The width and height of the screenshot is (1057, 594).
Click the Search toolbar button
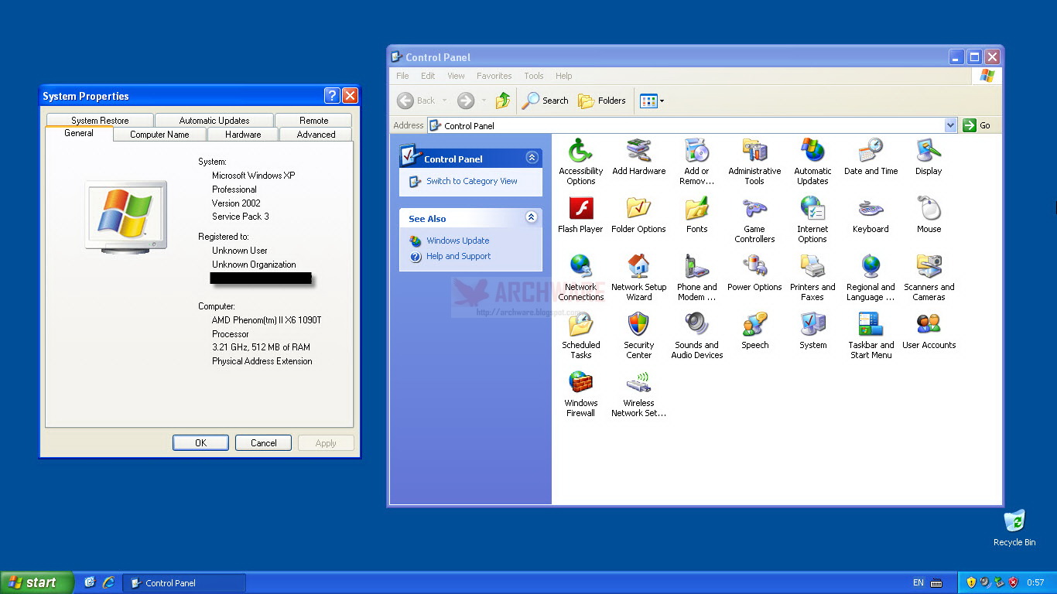click(x=546, y=101)
